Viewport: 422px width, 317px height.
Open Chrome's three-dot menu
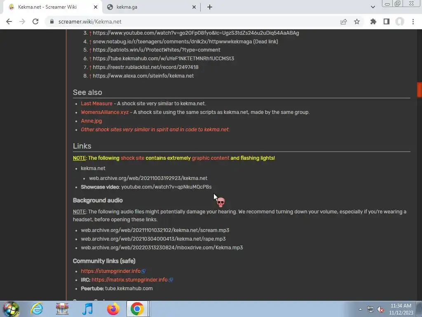point(413,21)
